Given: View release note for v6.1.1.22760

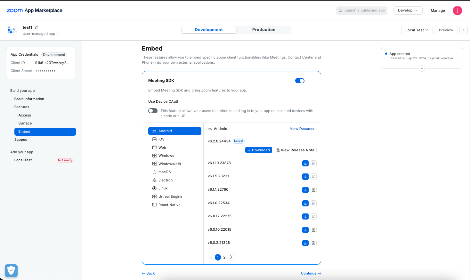Looking at the screenshot, I should click(314, 190).
